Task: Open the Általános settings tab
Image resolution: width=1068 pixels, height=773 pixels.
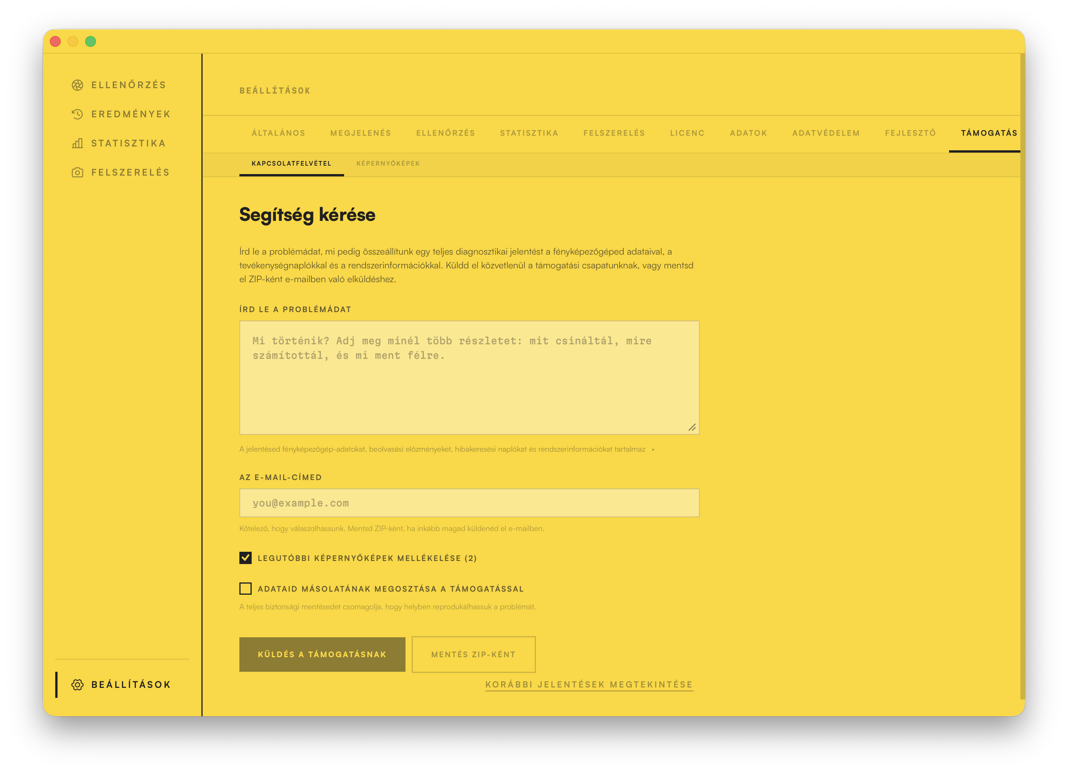Action: pos(278,133)
